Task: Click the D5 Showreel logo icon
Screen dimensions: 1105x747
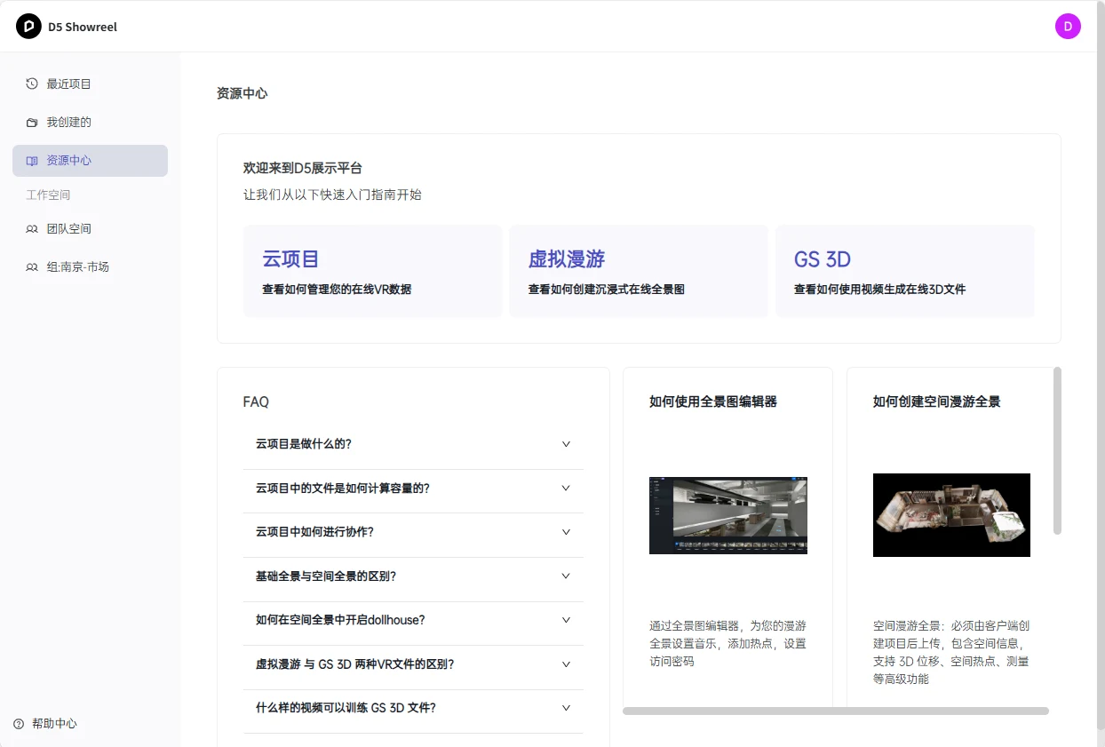Action: coord(28,27)
